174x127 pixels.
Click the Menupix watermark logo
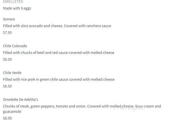click(x=129, y=108)
